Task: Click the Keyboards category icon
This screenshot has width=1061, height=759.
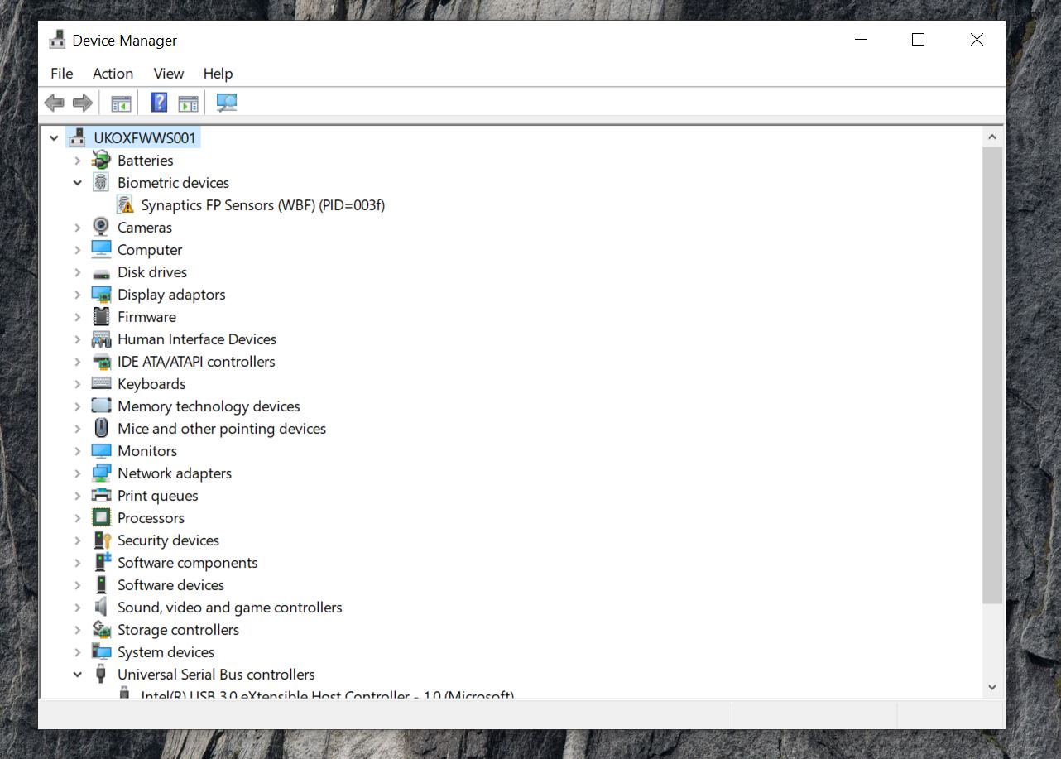Action: point(99,383)
